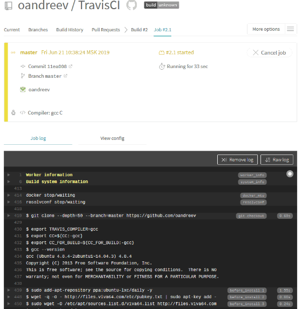Image resolution: width=301 pixels, height=309 pixels.
Task: Expand the git clone line 419
Action: click(x=9, y=216)
